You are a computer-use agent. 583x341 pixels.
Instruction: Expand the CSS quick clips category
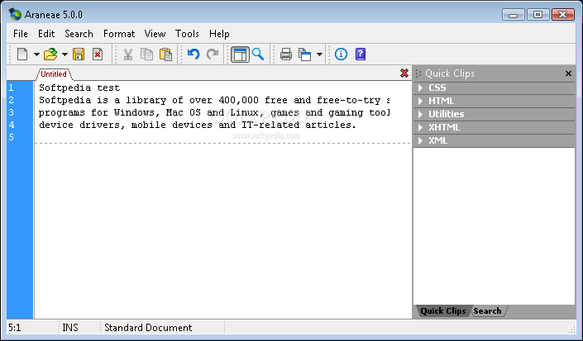point(437,88)
